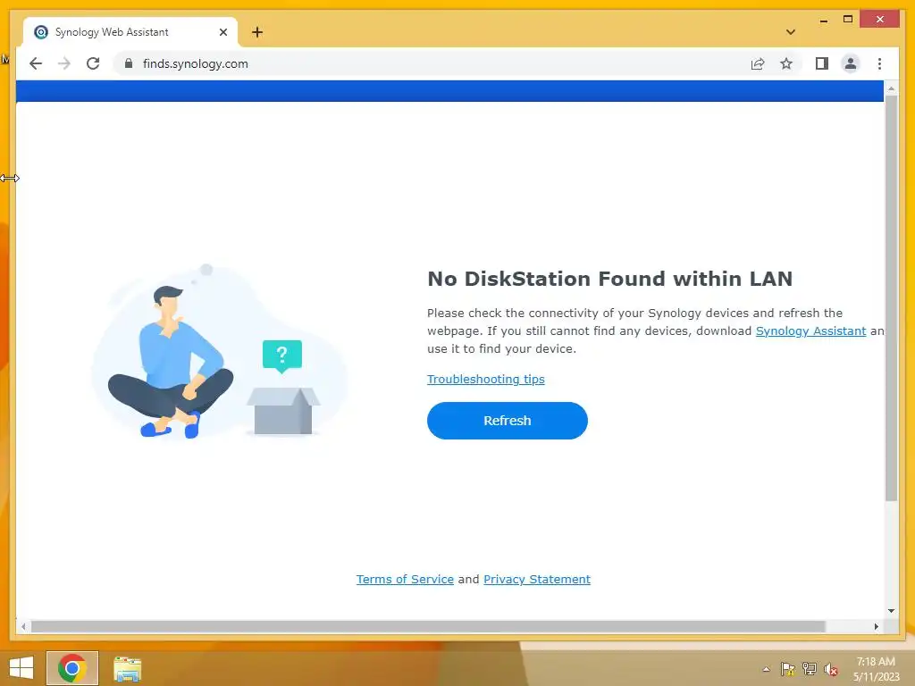The width and height of the screenshot is (915, 686).
Task: Open the Terms of Service link
Action: click(405, 579)
